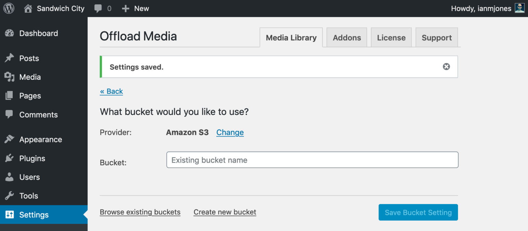Click the Existing bucket name field
Image resolution: width=528 pixels, height=231 pixels.
[312, 159]
